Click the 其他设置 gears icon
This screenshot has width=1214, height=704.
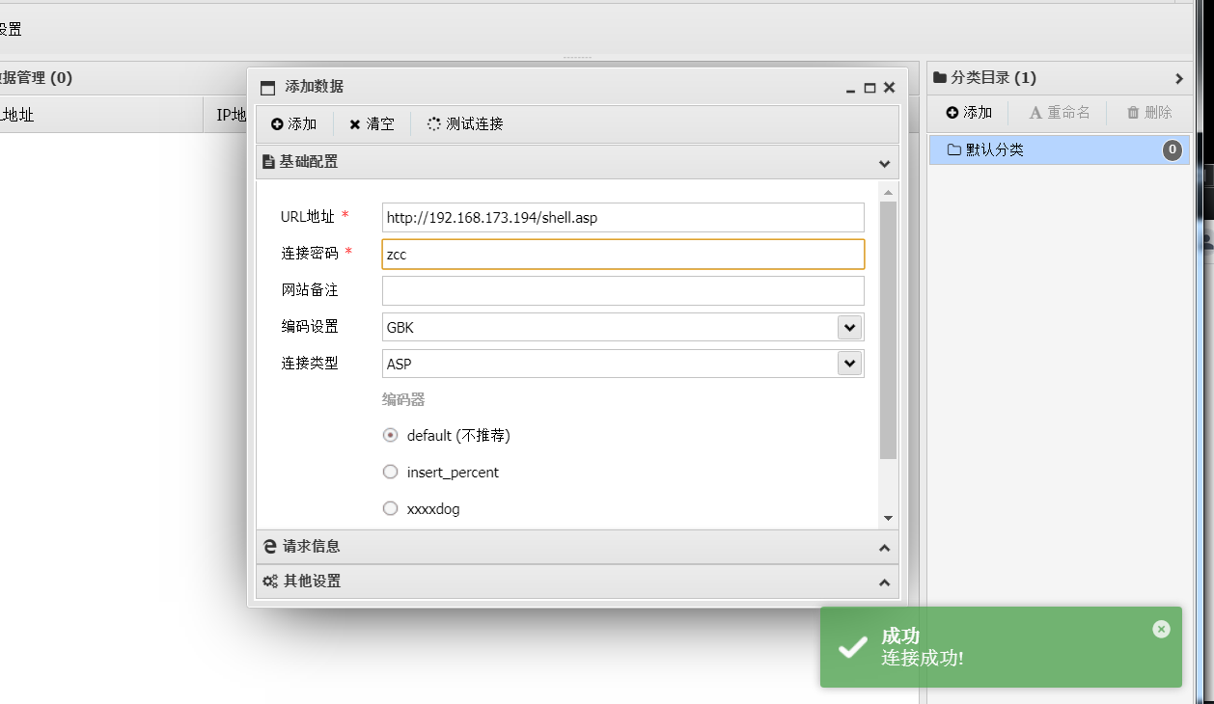[270, 582]
